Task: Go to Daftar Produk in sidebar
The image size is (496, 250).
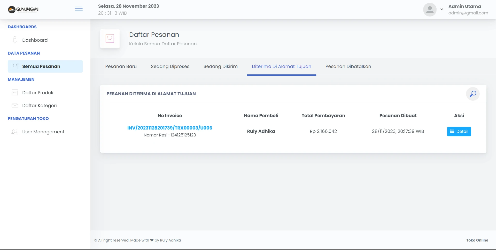Action: pos(38,93)
